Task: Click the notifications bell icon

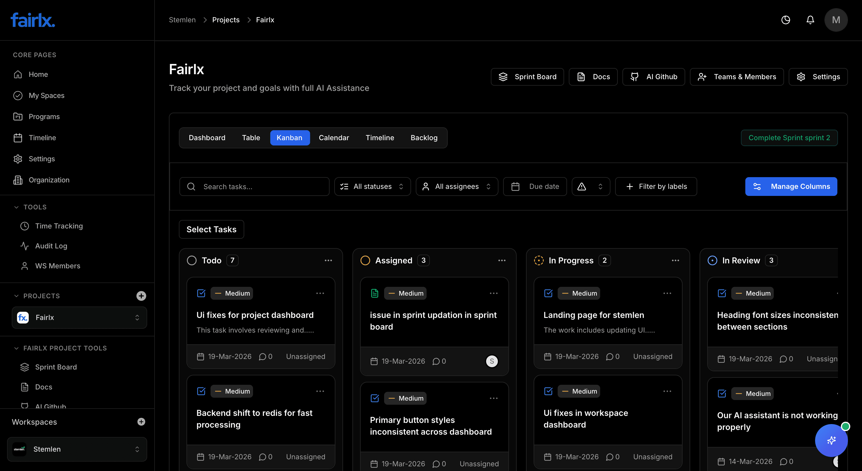Action: [x=810, y=20]
